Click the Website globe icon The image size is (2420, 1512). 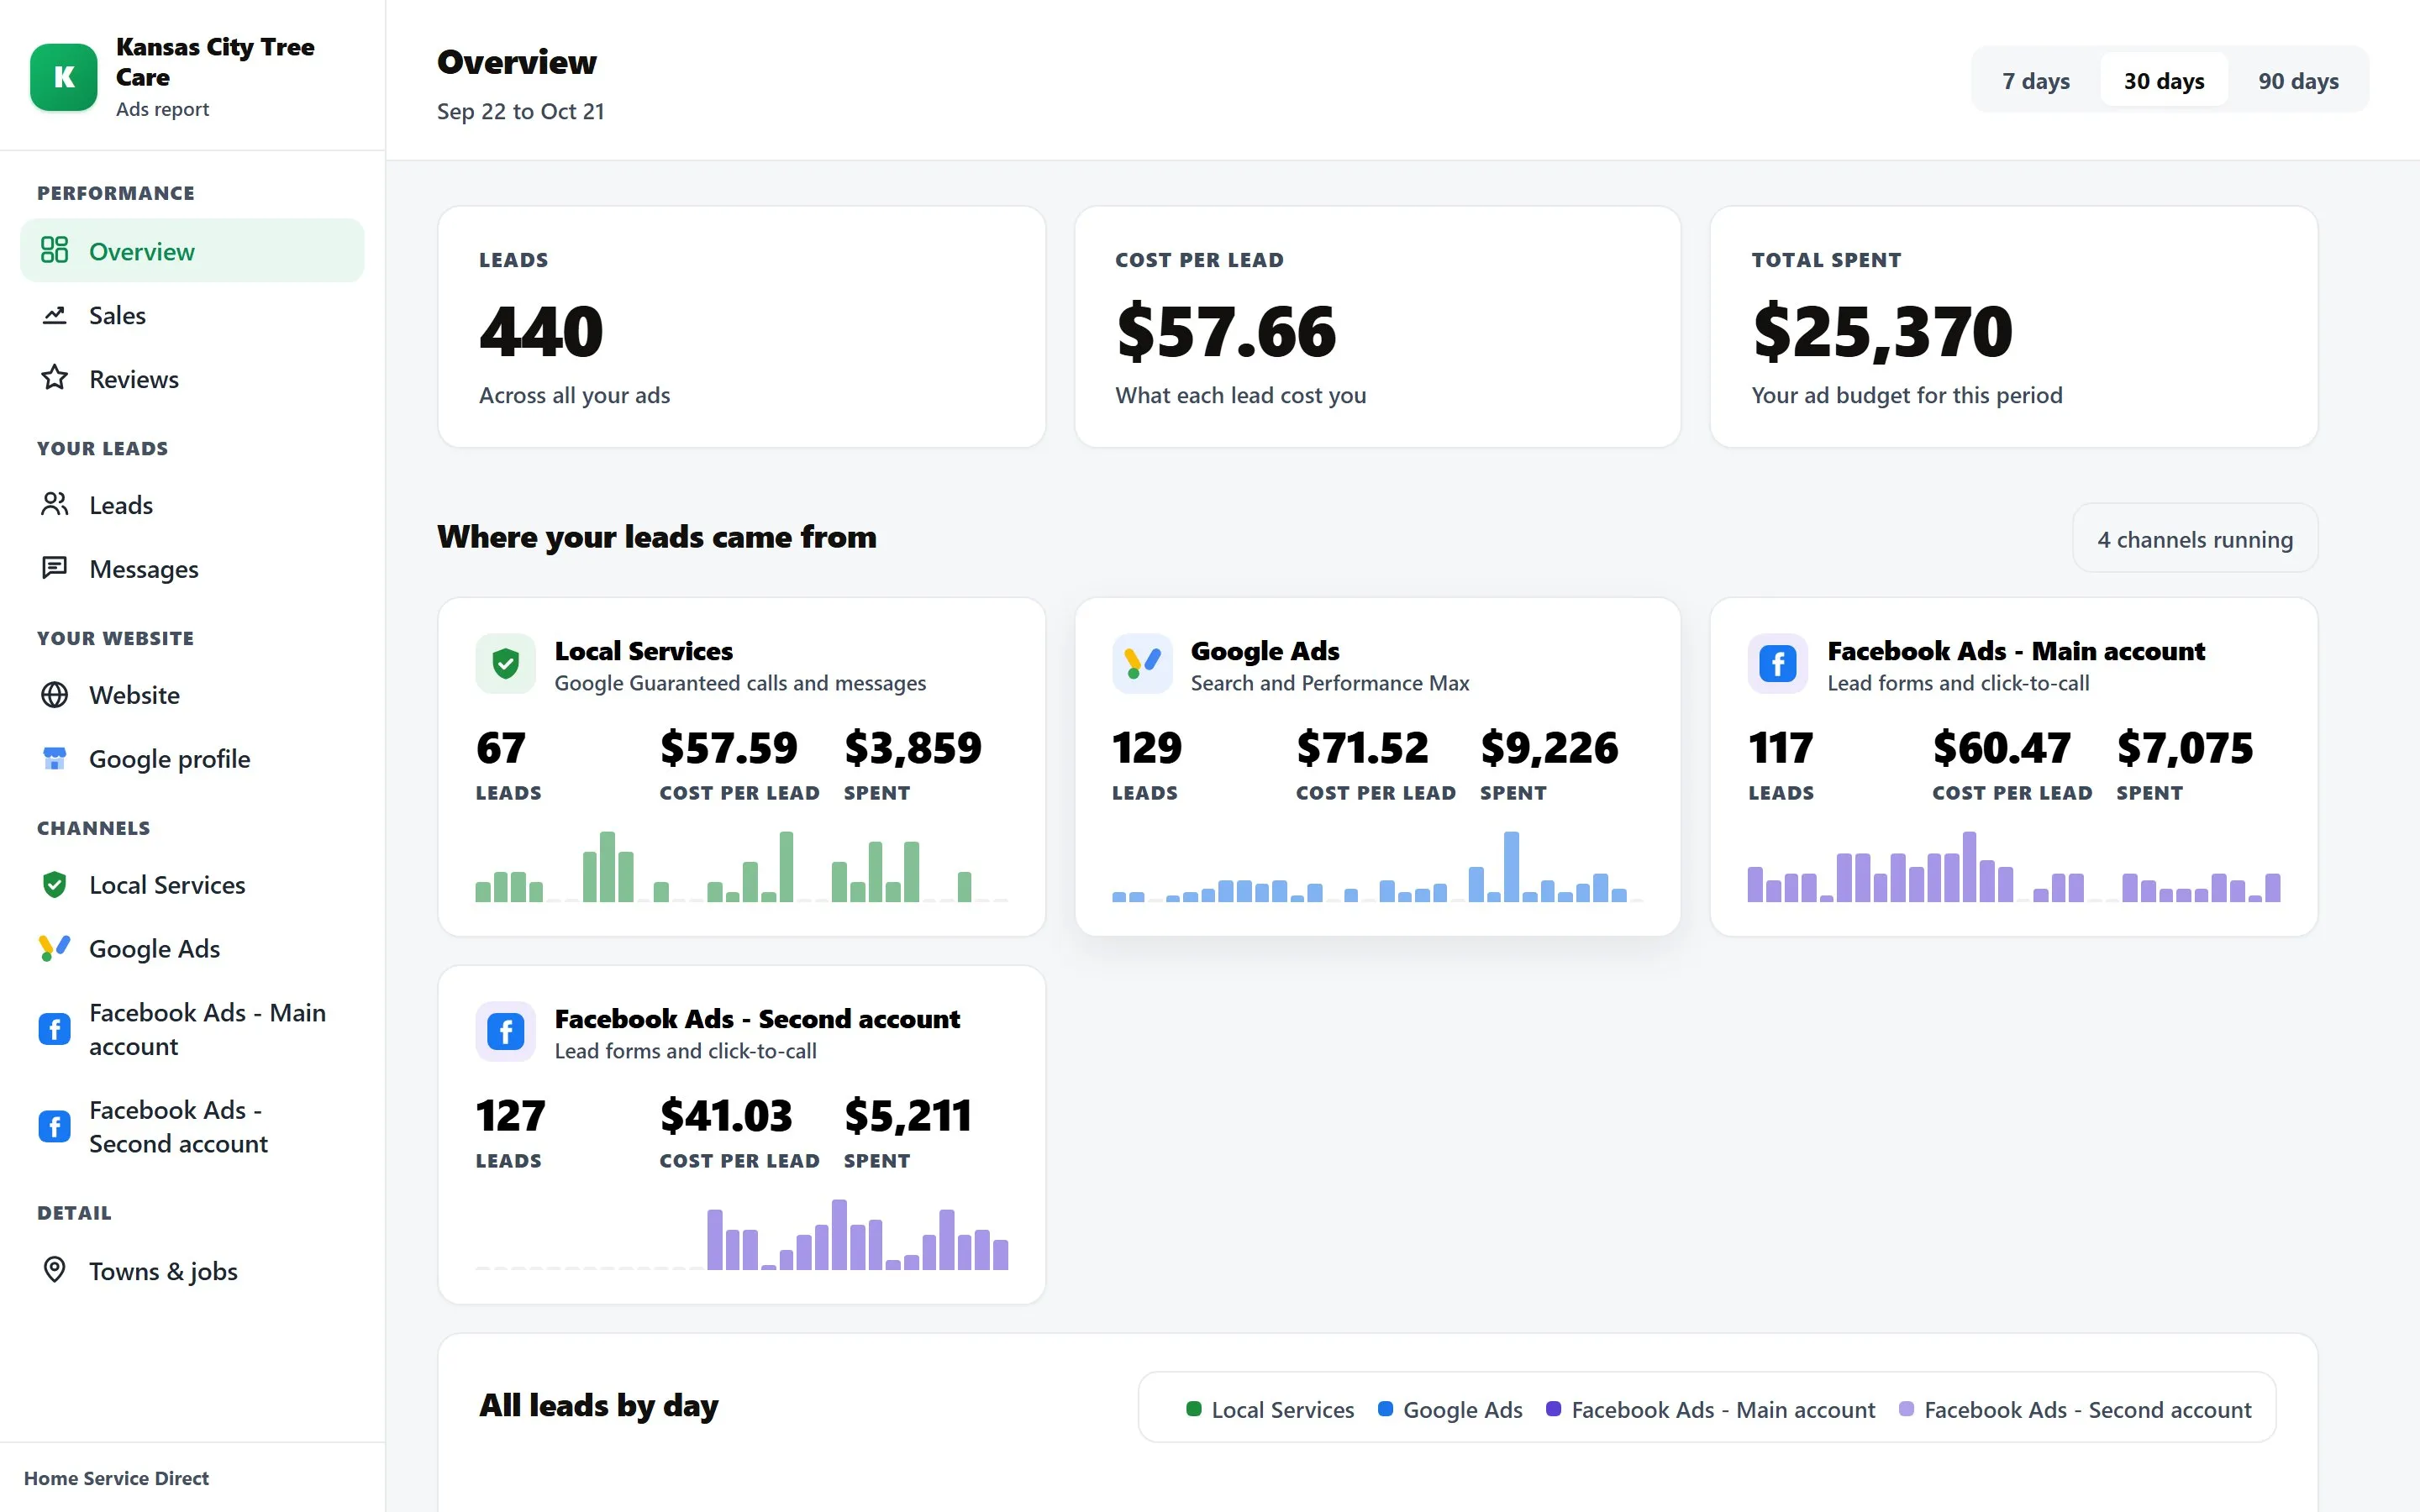54,694
